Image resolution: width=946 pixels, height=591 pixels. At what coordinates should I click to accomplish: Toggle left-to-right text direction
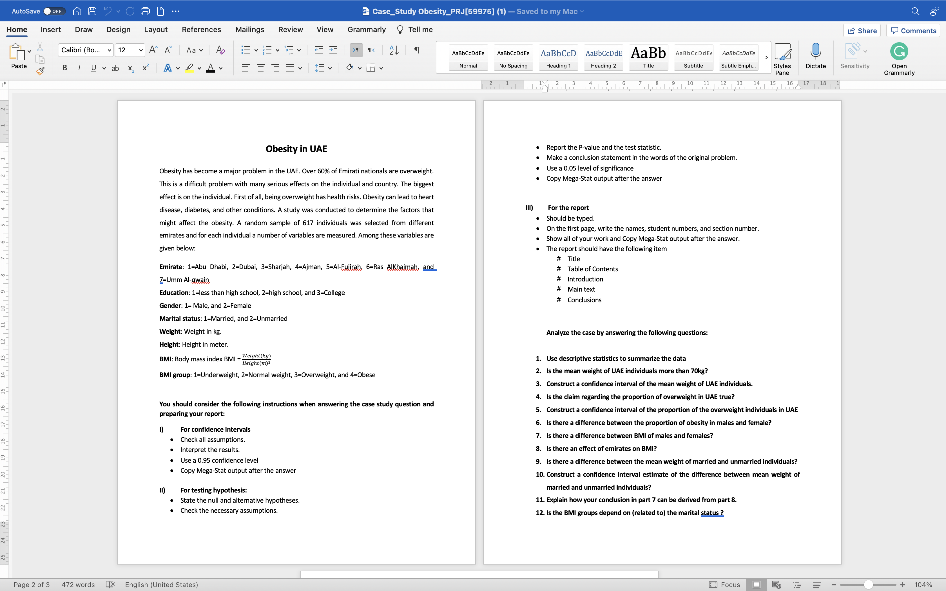pyautogui.click(x=356, y=50)
